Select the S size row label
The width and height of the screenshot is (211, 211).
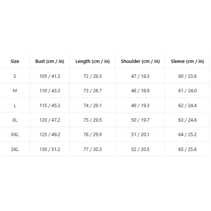click(15, 76)
